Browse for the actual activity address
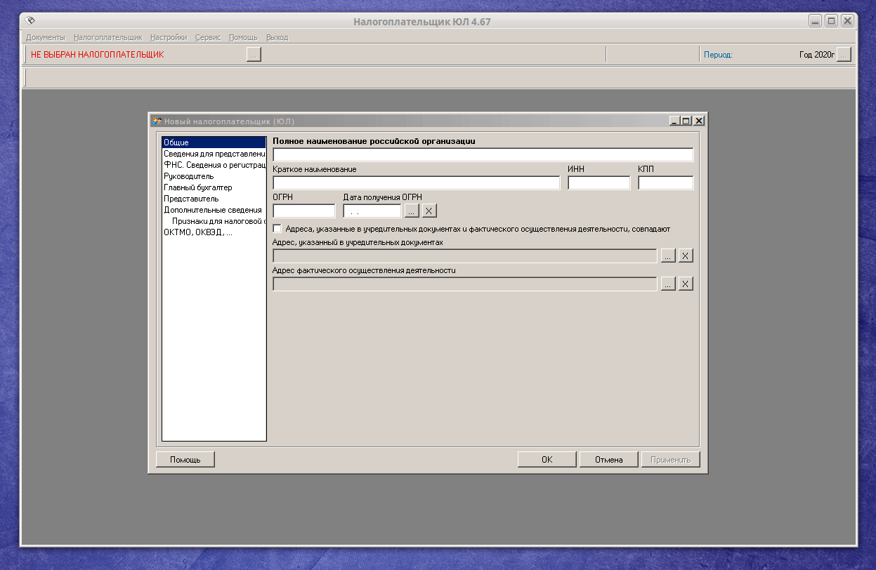The width and height of the screenshot is (876, 570). [668, 284]
